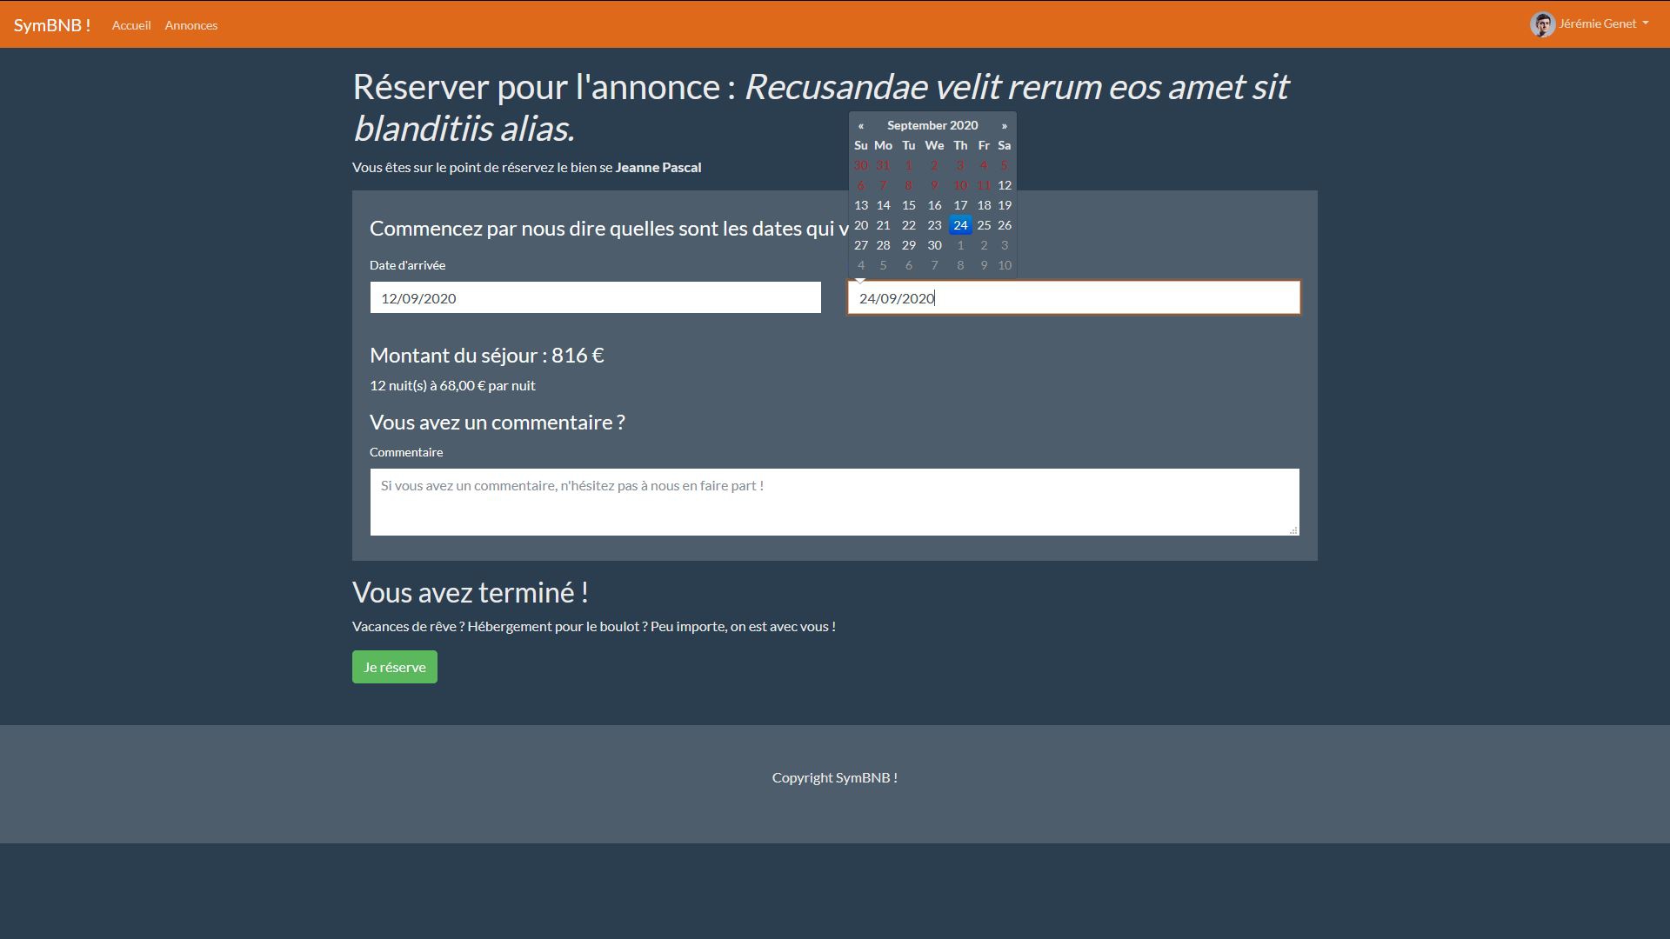Open the Annonces navigation link

click(190, 25)
